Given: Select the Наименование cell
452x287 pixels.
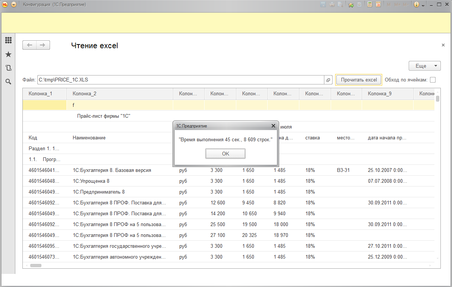Looking at the screenshot, I should coord(119,138).
